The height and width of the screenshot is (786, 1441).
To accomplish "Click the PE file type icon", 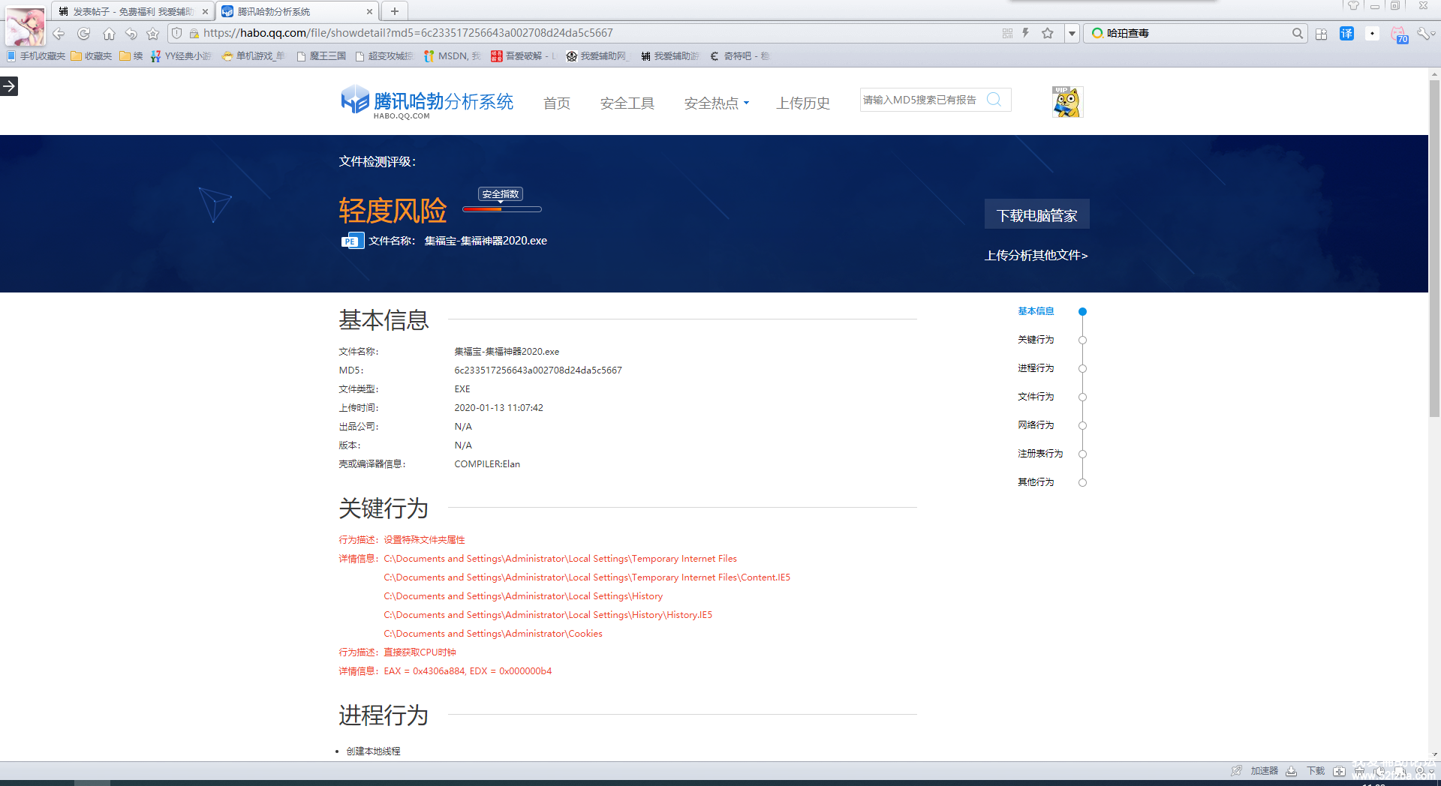I will pos(352,241).
